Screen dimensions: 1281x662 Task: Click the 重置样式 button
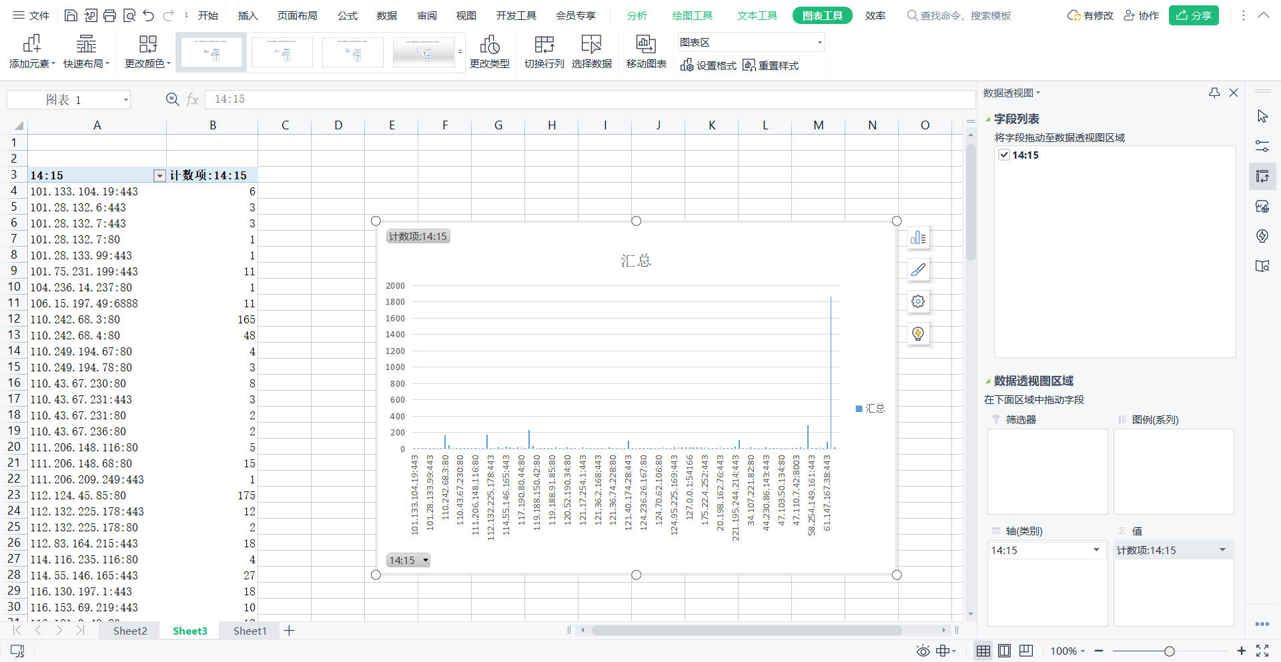click(771, 65)
